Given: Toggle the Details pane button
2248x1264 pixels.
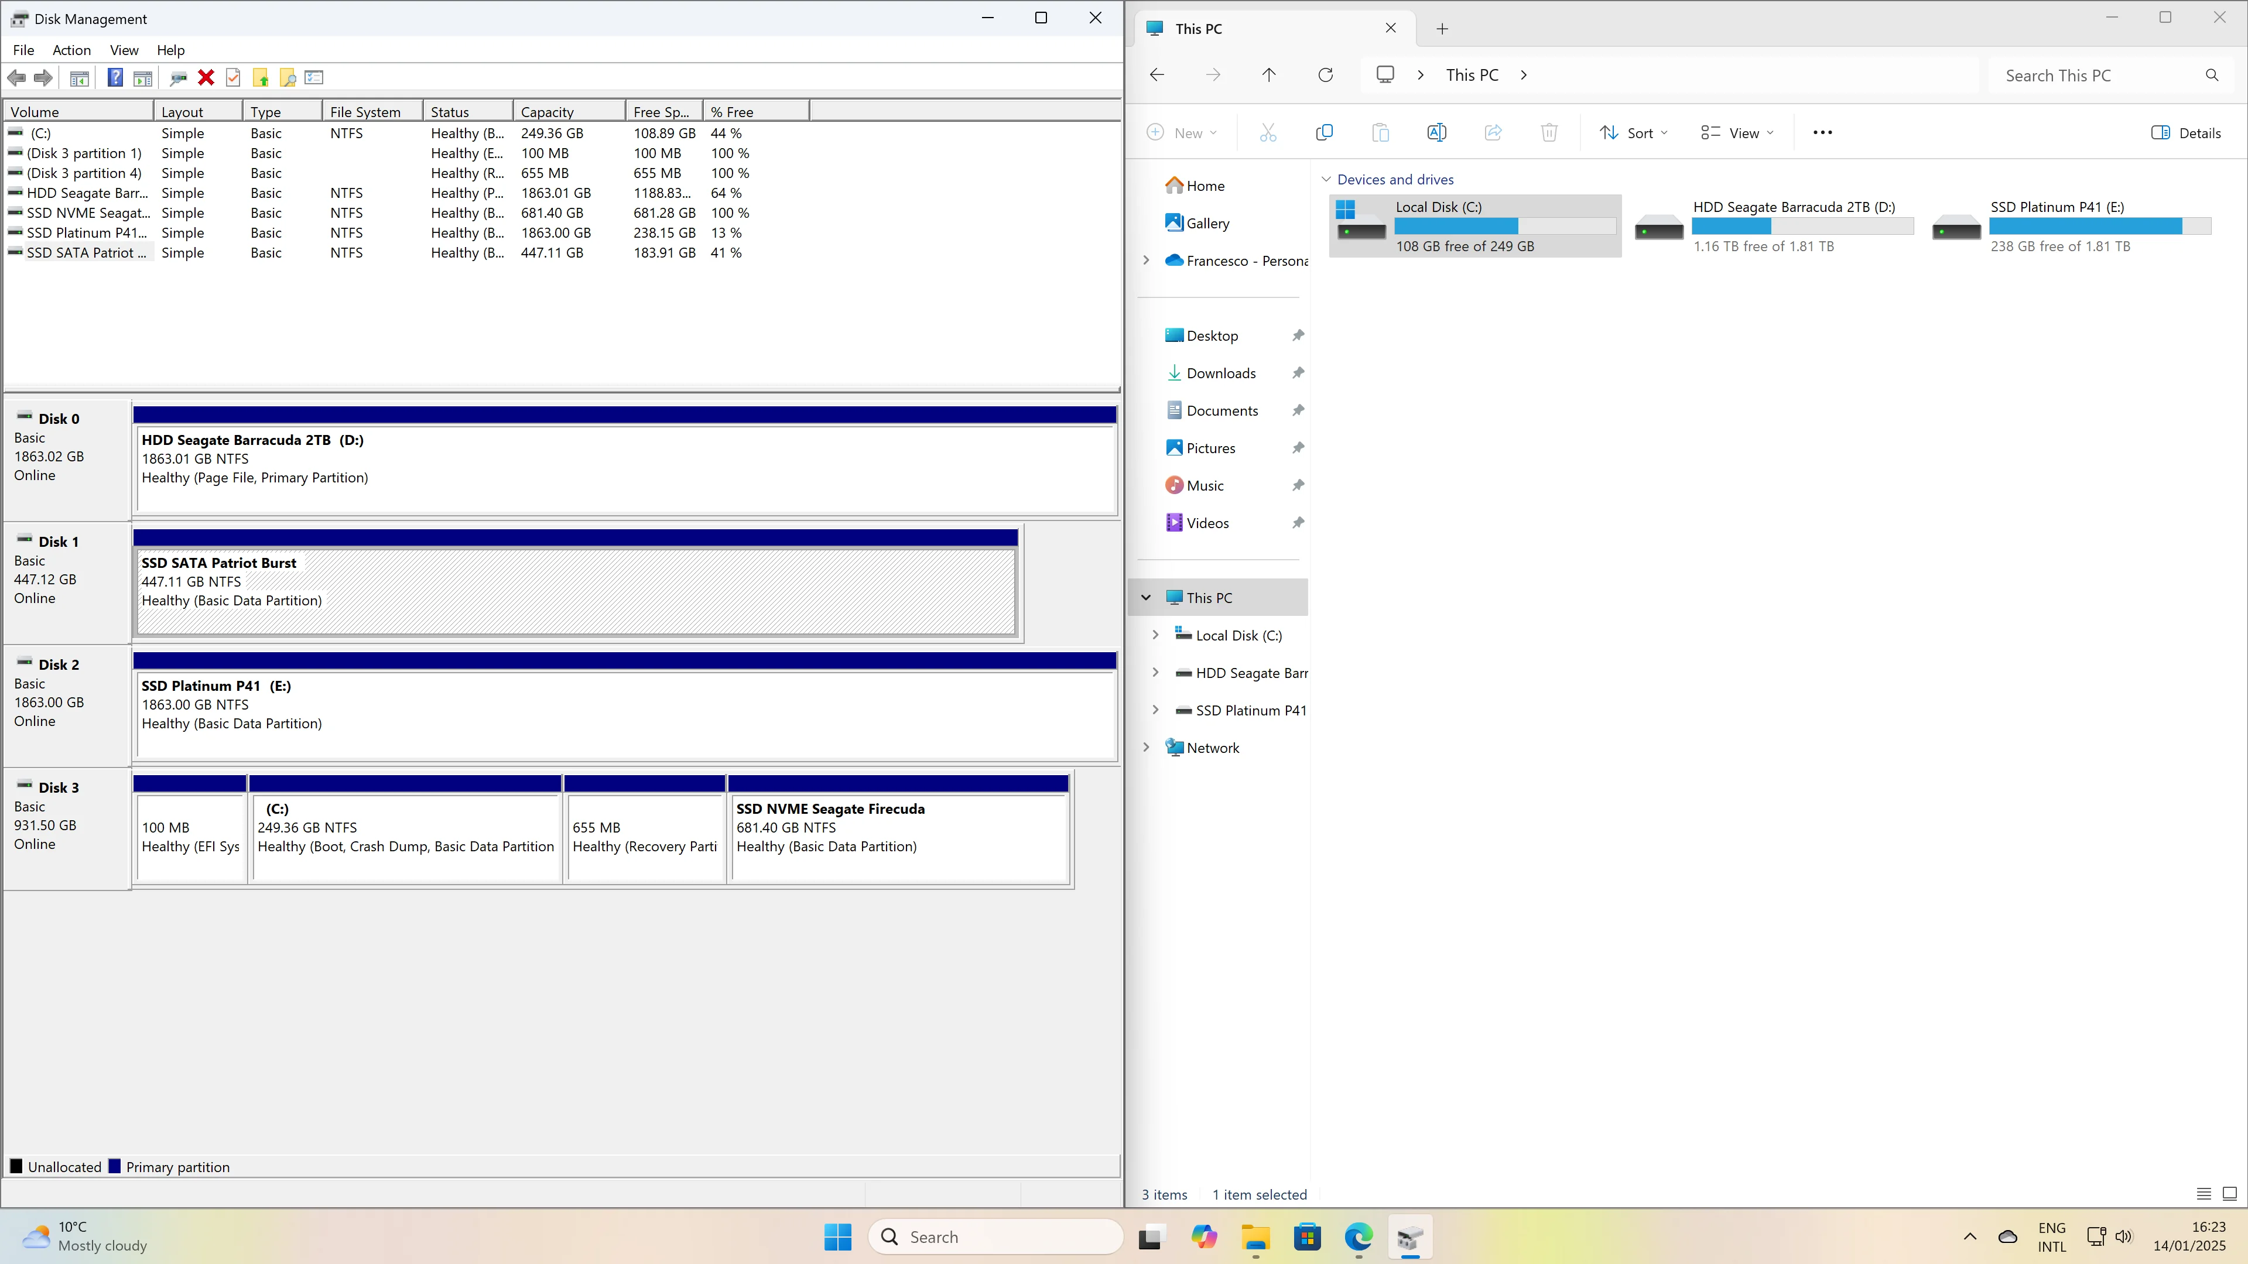Looking at the screenshot, I should [x=2186, y=132].
